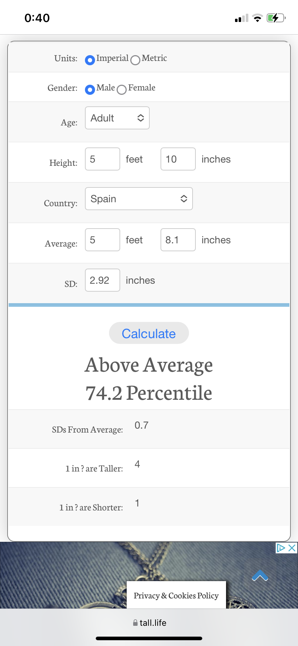Click the '1 in ? are Taller' value 4
The height and width of the screenshot is (646, 298).
click(137, 464)
